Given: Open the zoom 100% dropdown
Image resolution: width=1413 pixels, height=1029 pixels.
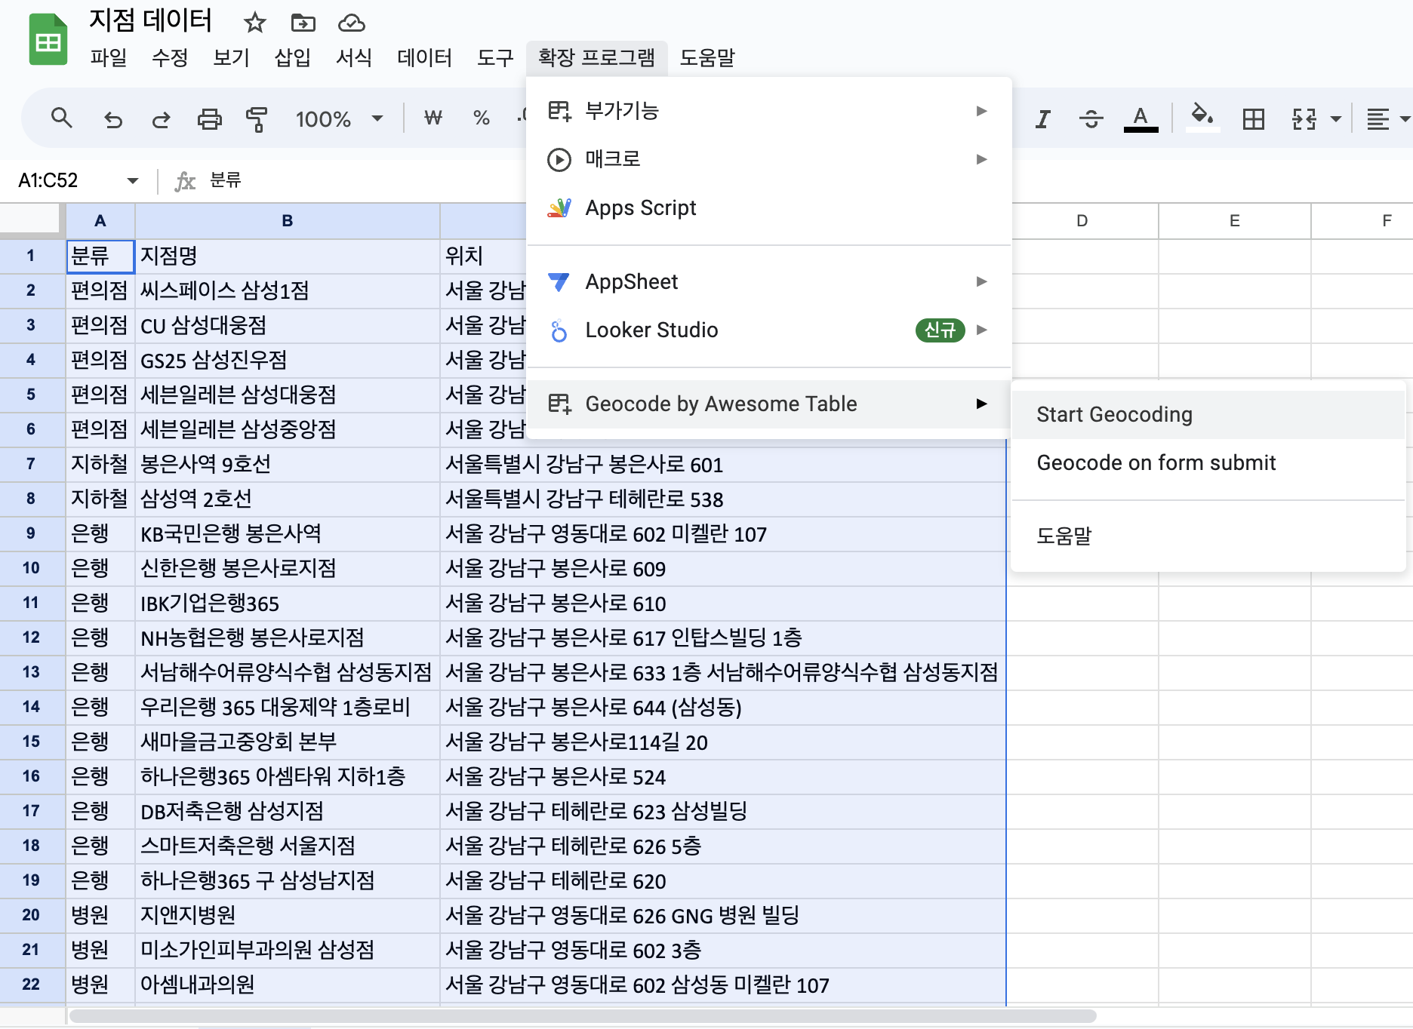Looking at the screenshot, I should click(339, 118).
